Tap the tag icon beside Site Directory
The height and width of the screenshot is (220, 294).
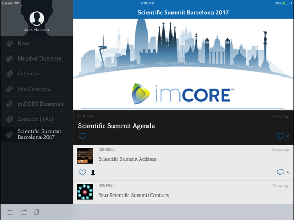tap(10, 89)
